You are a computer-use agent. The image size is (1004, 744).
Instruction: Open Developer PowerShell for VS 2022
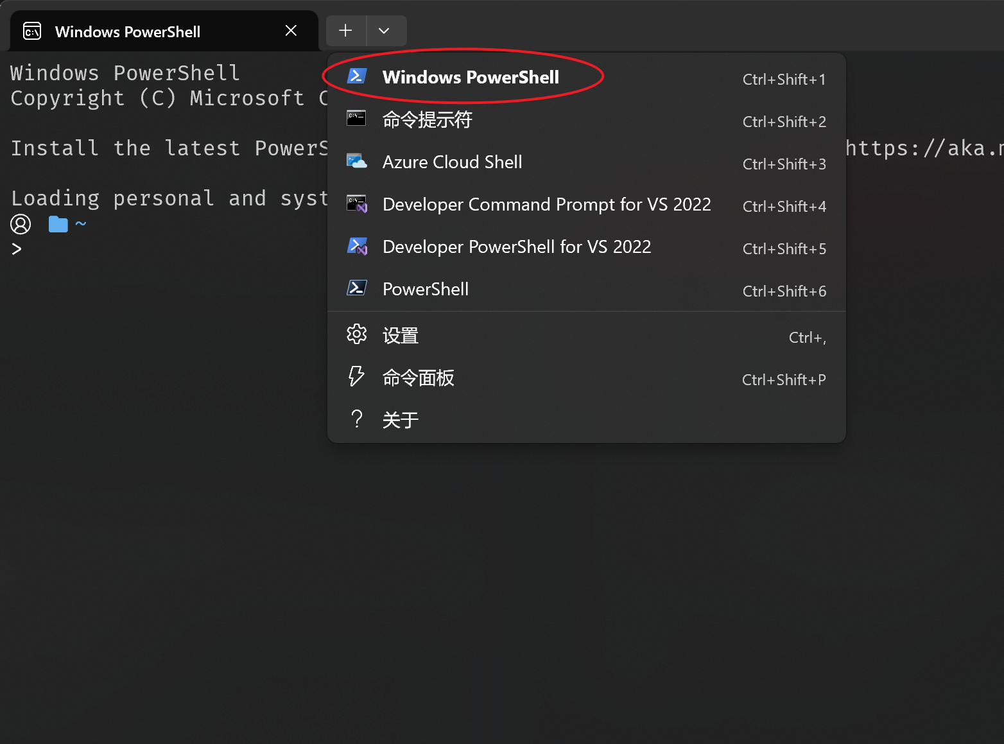(587, 247)
